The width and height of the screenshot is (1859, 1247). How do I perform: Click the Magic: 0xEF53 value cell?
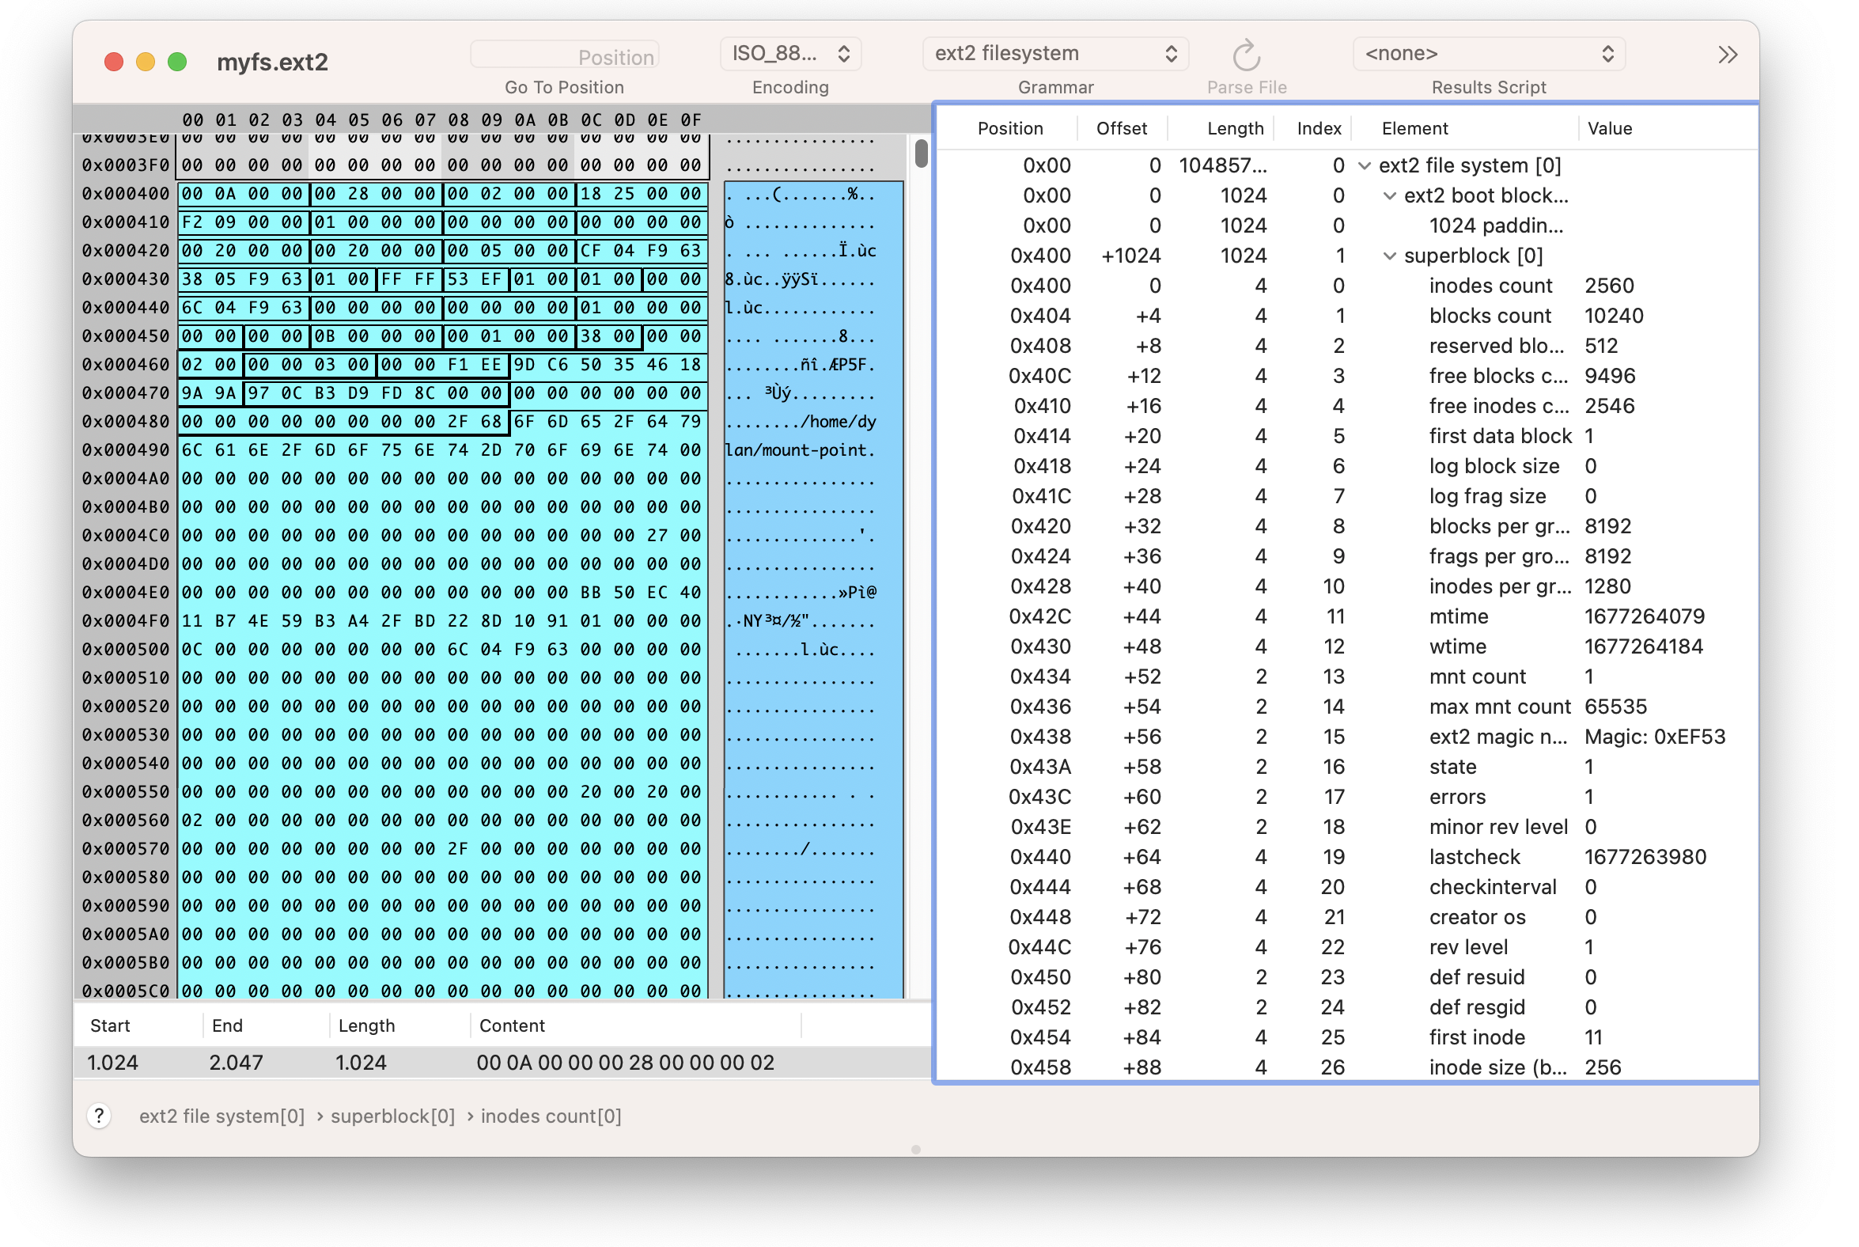click(x=1655, y=737)
